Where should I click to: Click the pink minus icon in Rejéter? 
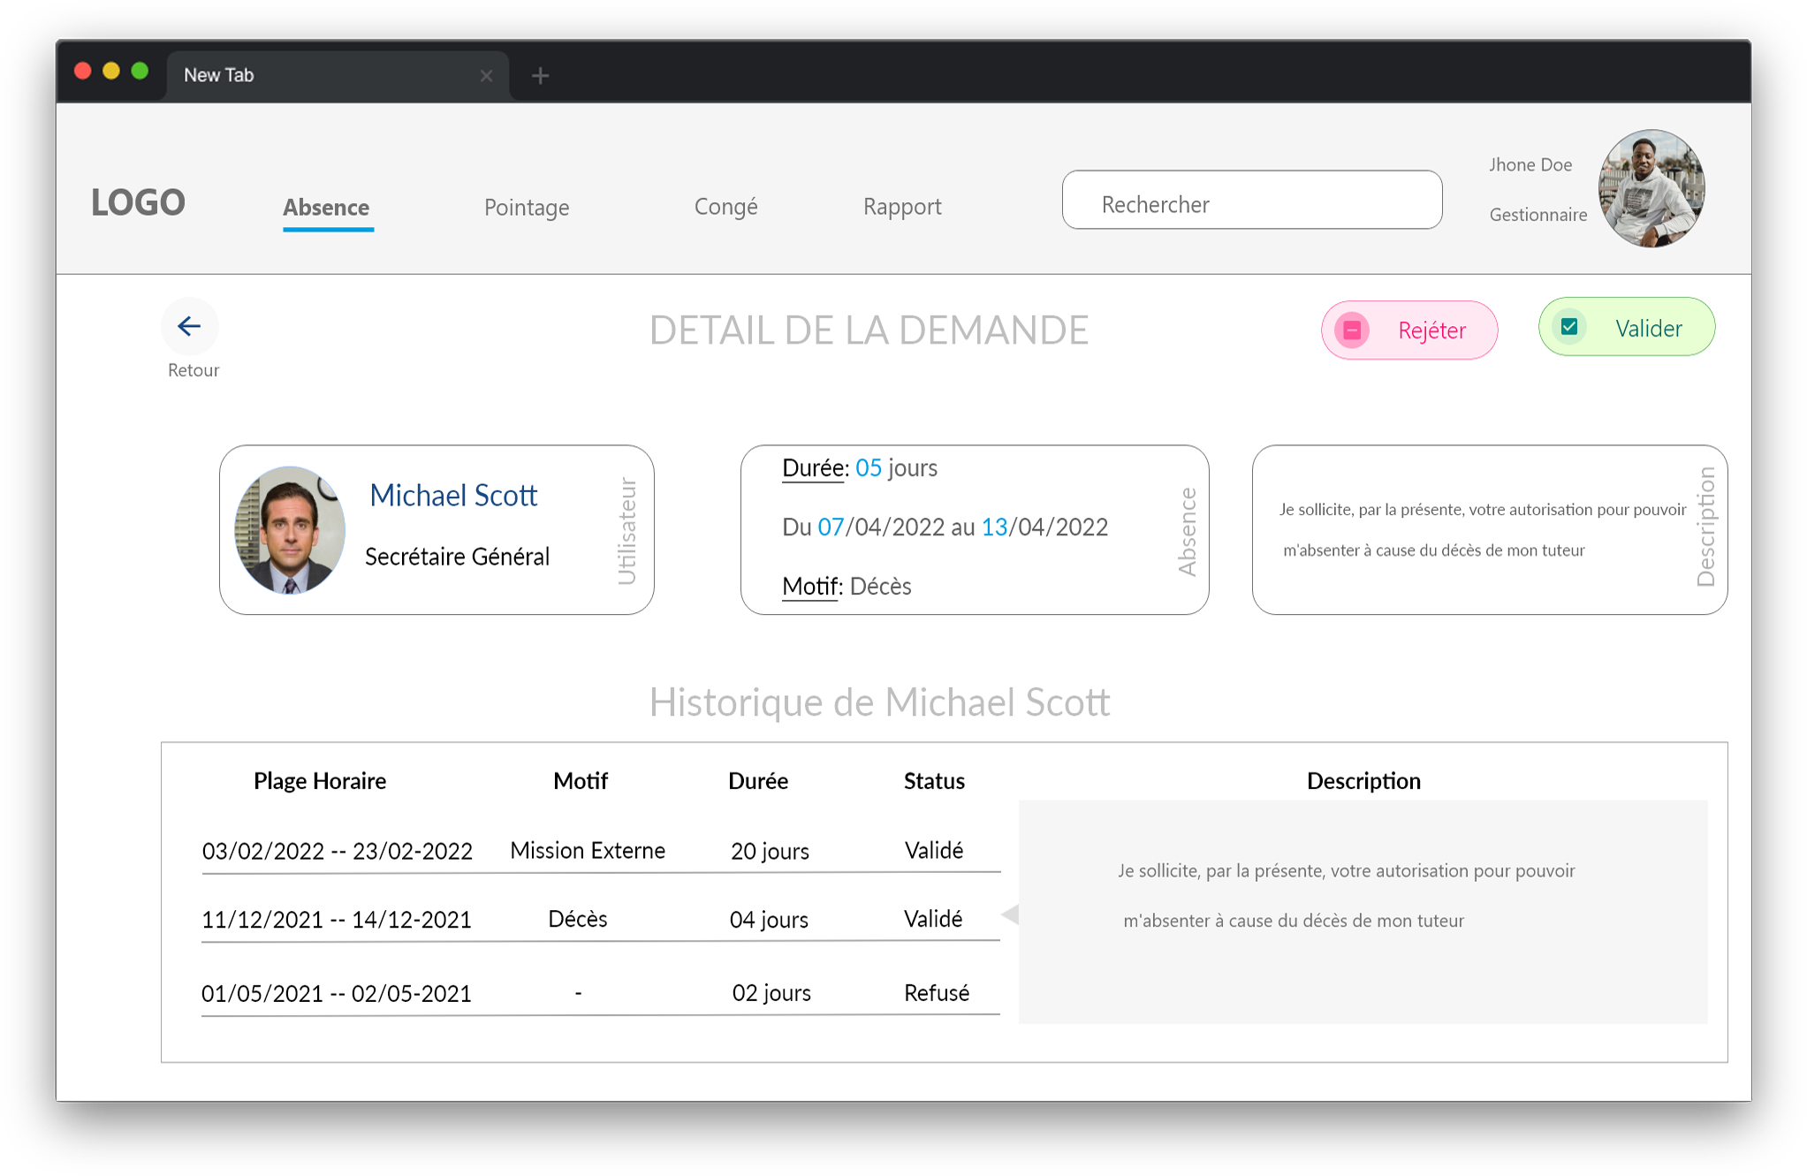pos(1352,330)
